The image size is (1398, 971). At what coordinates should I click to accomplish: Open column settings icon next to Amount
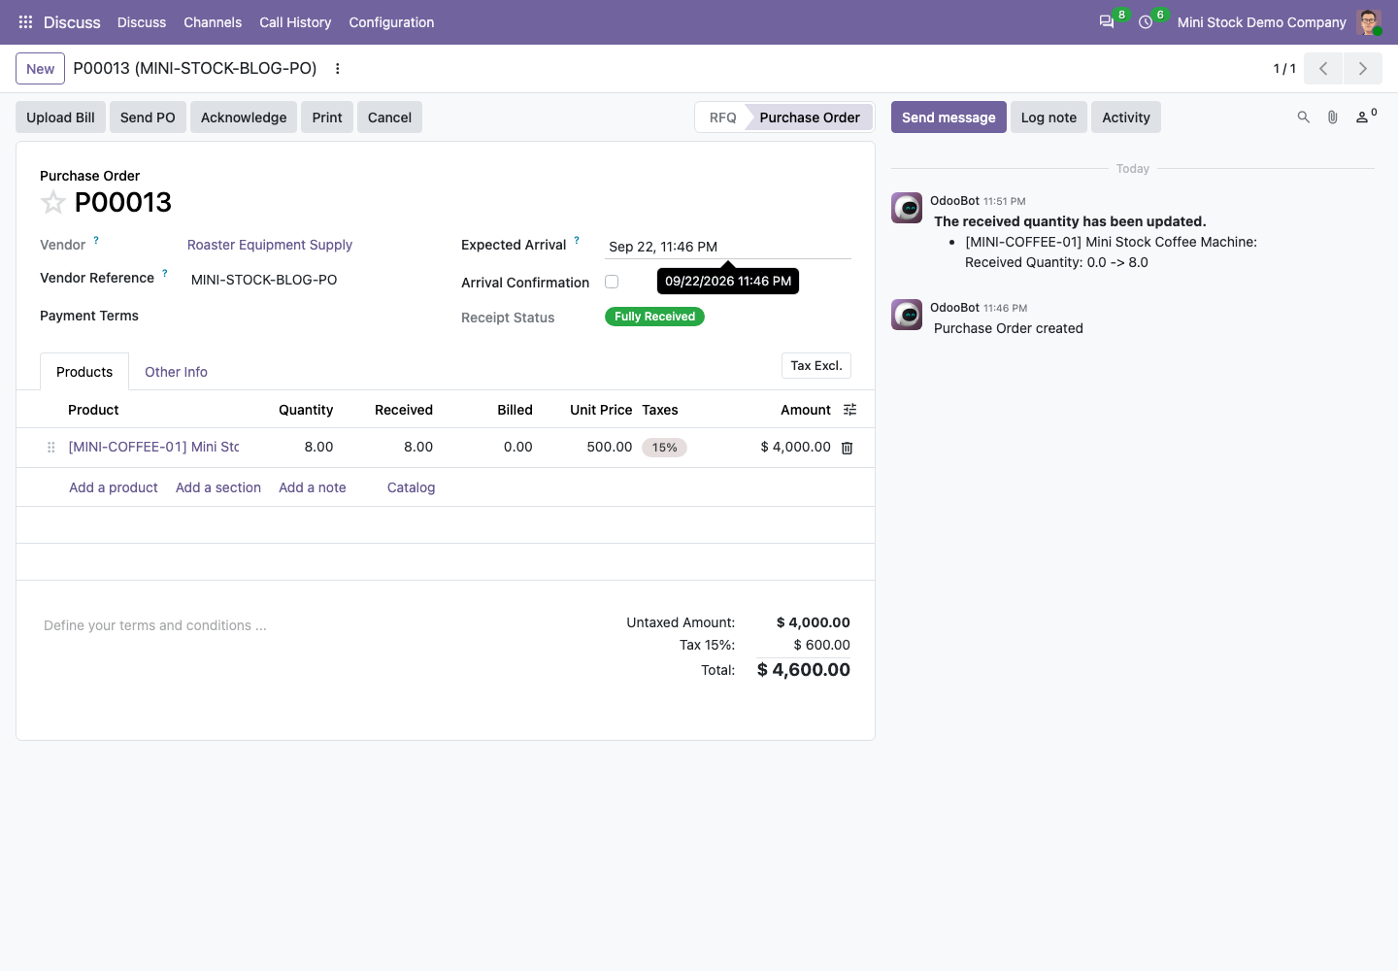[850, 410]
